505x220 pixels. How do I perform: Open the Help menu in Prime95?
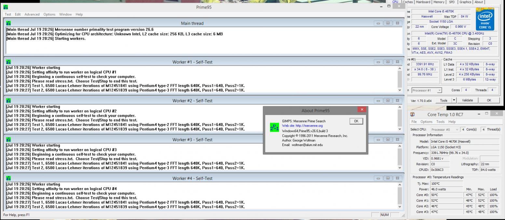pyautogui.click(x=79, y=14)
